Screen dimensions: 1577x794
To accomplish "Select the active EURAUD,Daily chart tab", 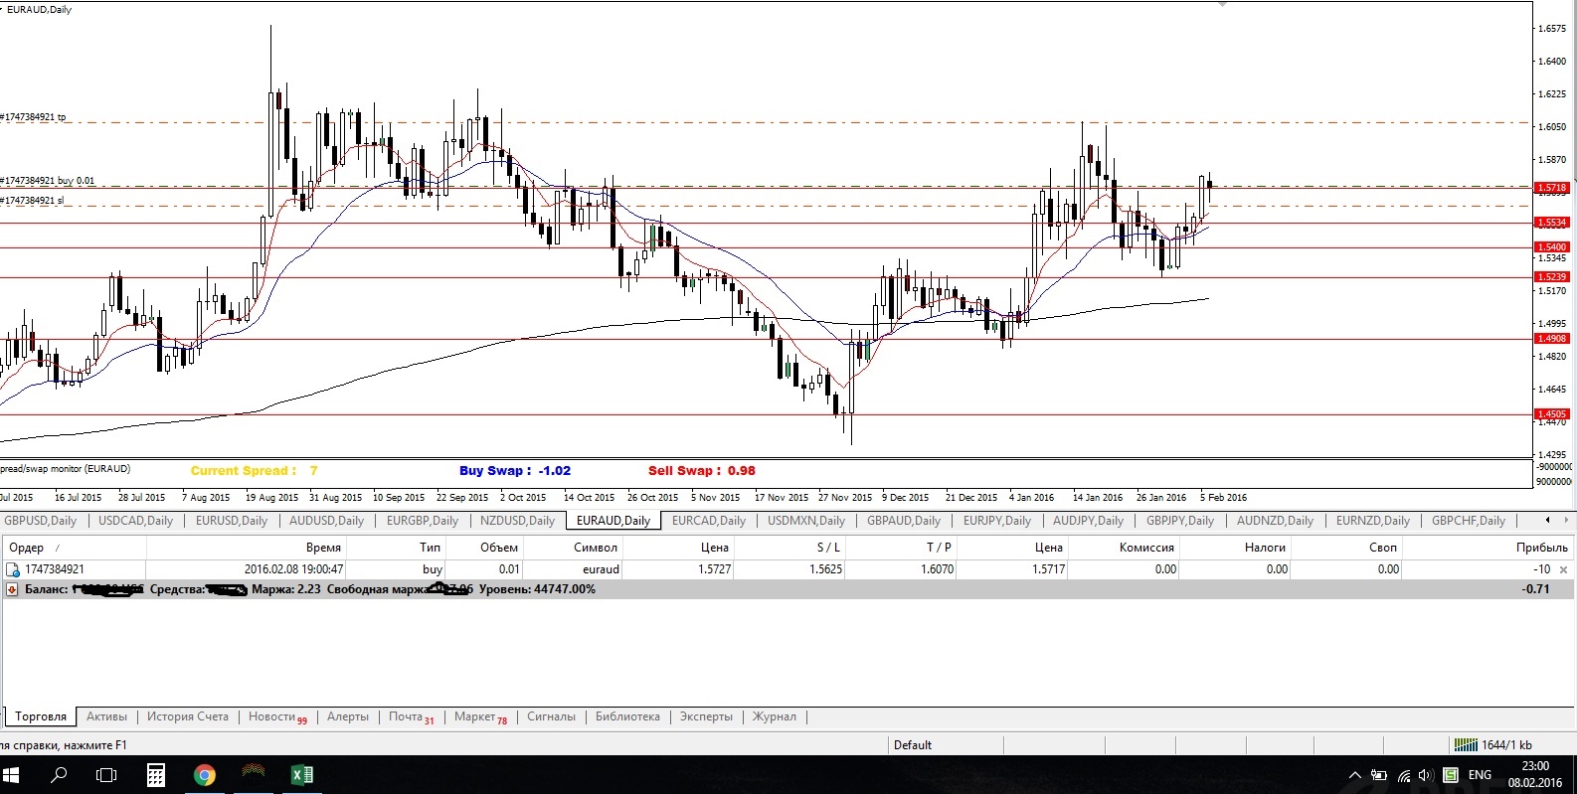I will pyautogui.click(x=613, y=521).
